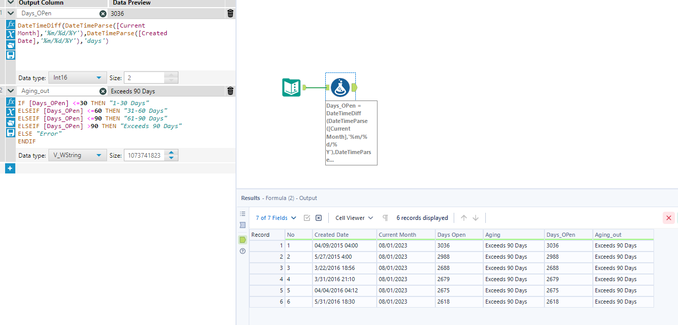Click the variables X icon beside Aging_out expression
The width and height of the screenshot is (678, 325).
pyautogui.click(x=10, y=111)
